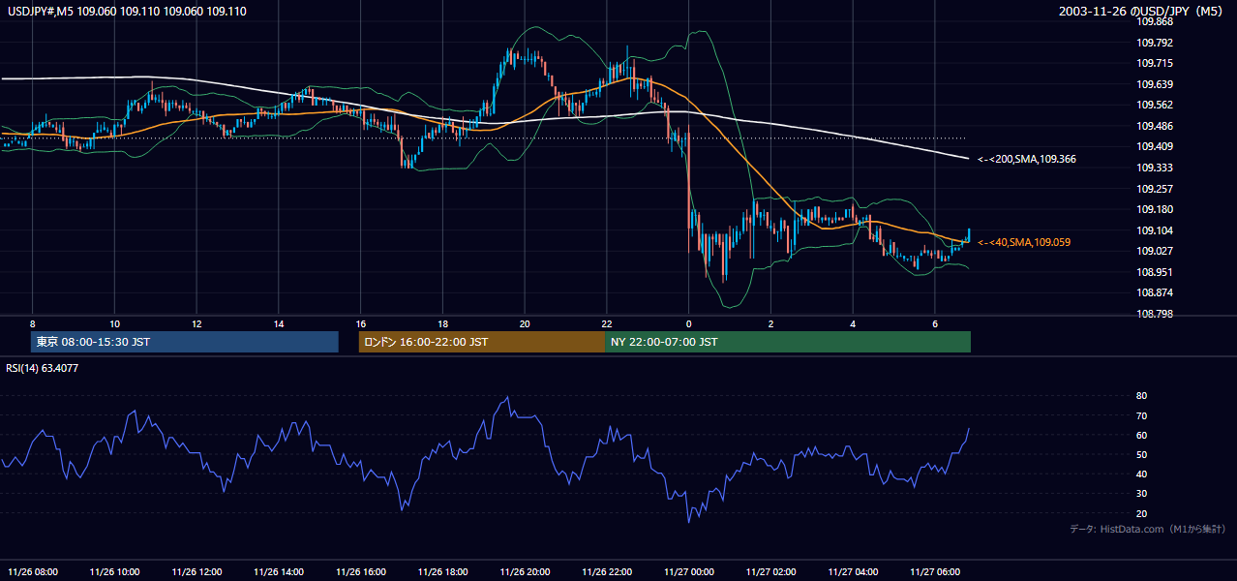Click the 11/27 04:00 date axis label
This screenshot has width=1237, height=581.
pos(854,571)
